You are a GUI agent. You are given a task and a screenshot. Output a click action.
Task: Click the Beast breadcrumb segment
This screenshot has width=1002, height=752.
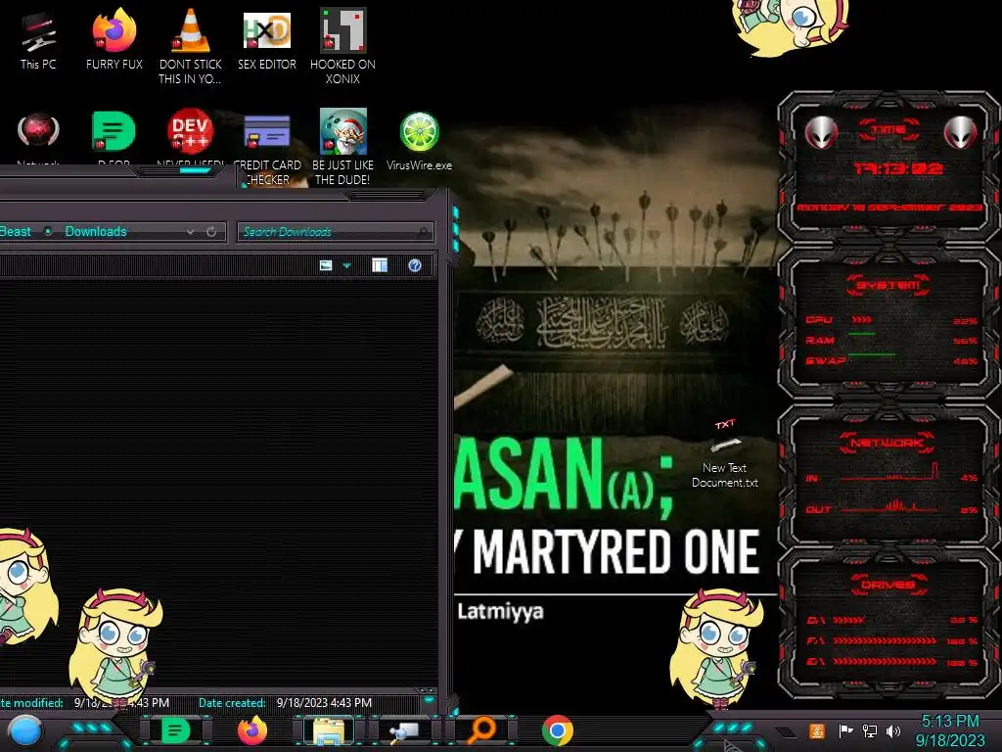pyautogui.click(x=16, y=231)
